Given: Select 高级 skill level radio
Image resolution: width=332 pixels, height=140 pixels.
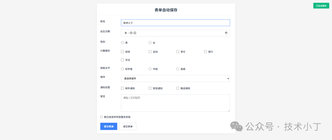Looking at the screenshot, I should point(178,69).
